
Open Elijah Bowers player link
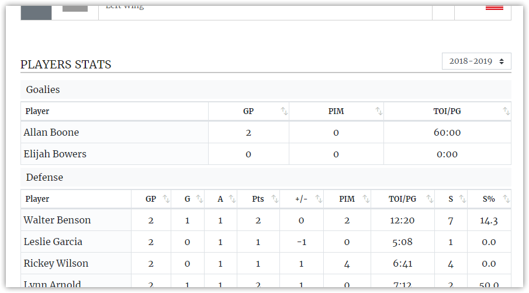(55, 154)
